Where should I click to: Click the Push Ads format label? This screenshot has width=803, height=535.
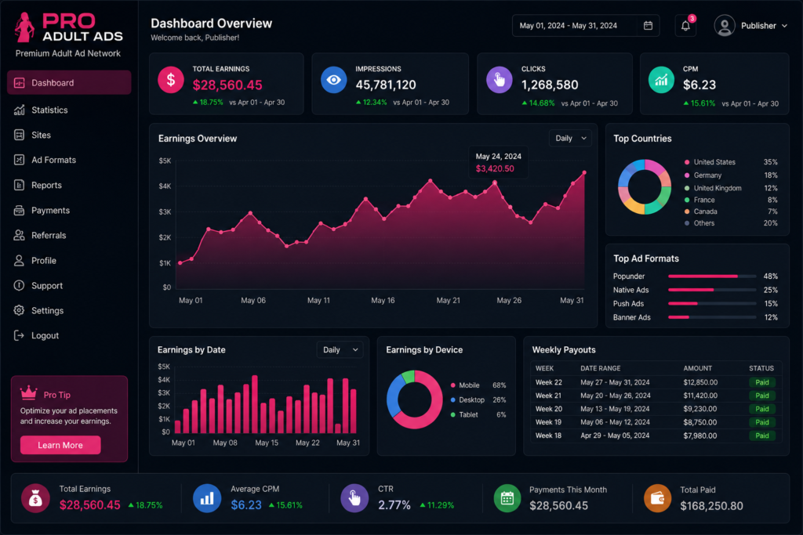pos(628,304)
